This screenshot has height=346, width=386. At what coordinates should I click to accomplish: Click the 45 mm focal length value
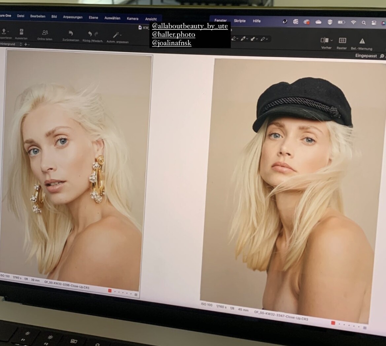[x=243, y=310]
